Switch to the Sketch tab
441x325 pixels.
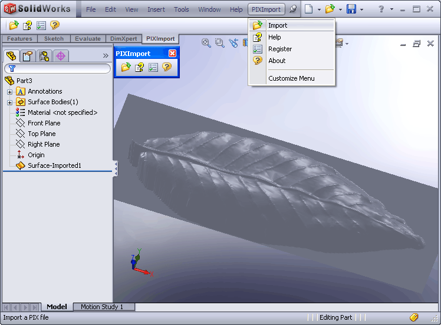pyautogui.click(x=54, y=39)
